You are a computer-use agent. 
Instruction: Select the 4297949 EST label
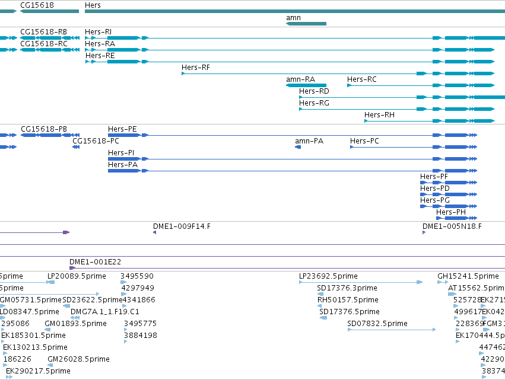pos(138,288)
